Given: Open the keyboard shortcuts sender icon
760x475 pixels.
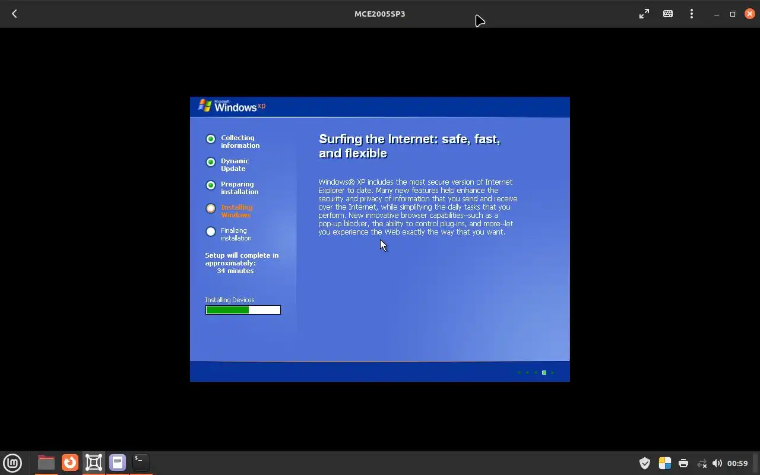Looking at the screenshot, I should pyautogui.click(x=668, y=14).
